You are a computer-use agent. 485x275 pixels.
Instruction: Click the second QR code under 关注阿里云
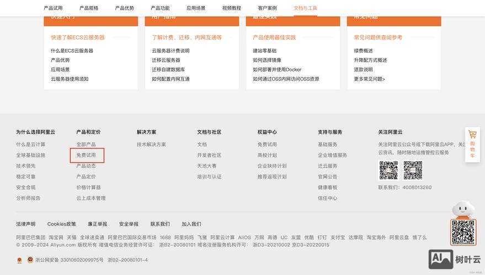pyautogui.click(x=413, y=170)
